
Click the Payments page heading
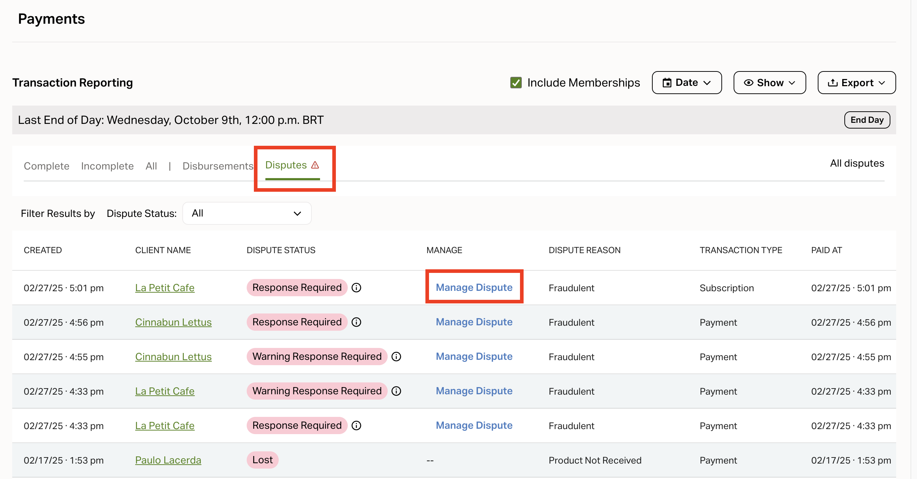[x=51, y=19]
